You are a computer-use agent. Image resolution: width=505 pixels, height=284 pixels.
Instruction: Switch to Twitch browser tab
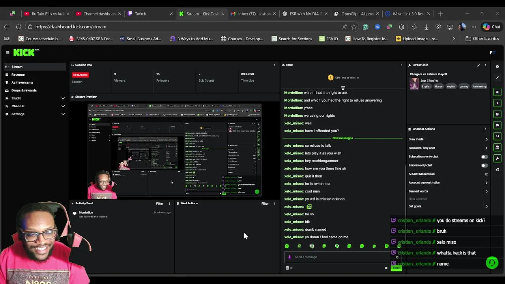pyautogui.click(x=150, y=14)
